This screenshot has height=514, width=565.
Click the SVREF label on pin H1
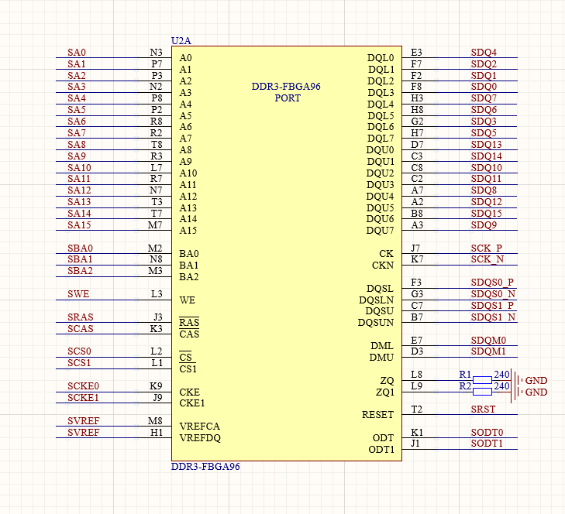[x=83, y=433]
